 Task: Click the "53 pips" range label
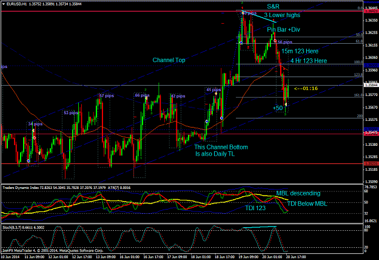click(71, 113)
